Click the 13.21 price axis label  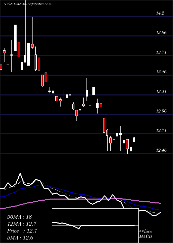tap(162, 92)
